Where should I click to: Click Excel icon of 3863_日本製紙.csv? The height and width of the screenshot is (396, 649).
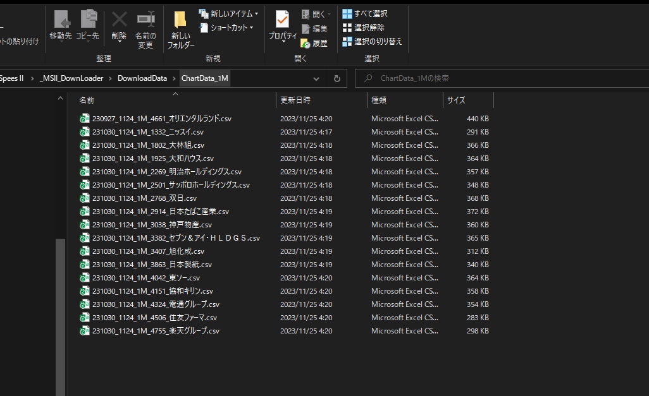(x=84, y=265)
